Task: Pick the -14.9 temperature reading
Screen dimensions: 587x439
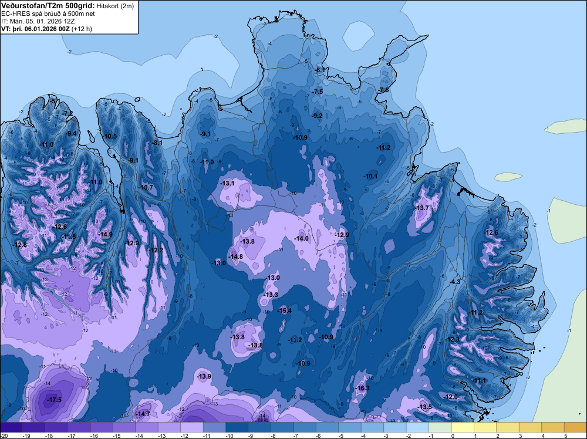Action: click(105, 234)
